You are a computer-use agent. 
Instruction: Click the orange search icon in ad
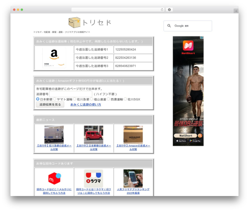[x=200, y=136]
